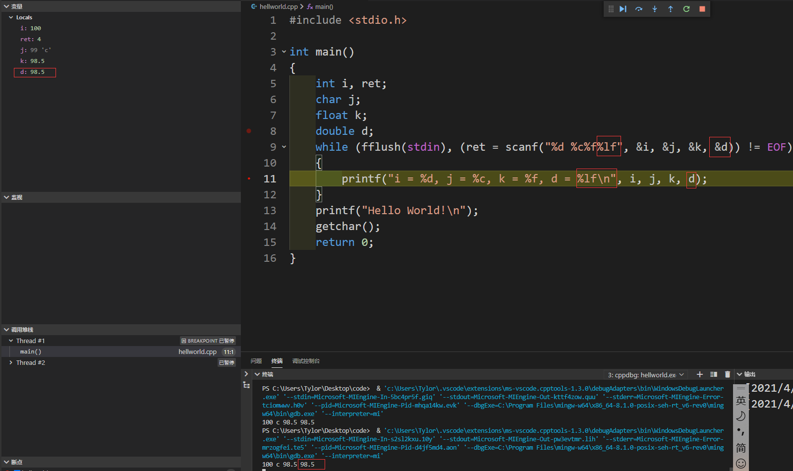The image size is (793, 471).
Task: Open the 调试控制台 tab
Action: coord(306,361)
